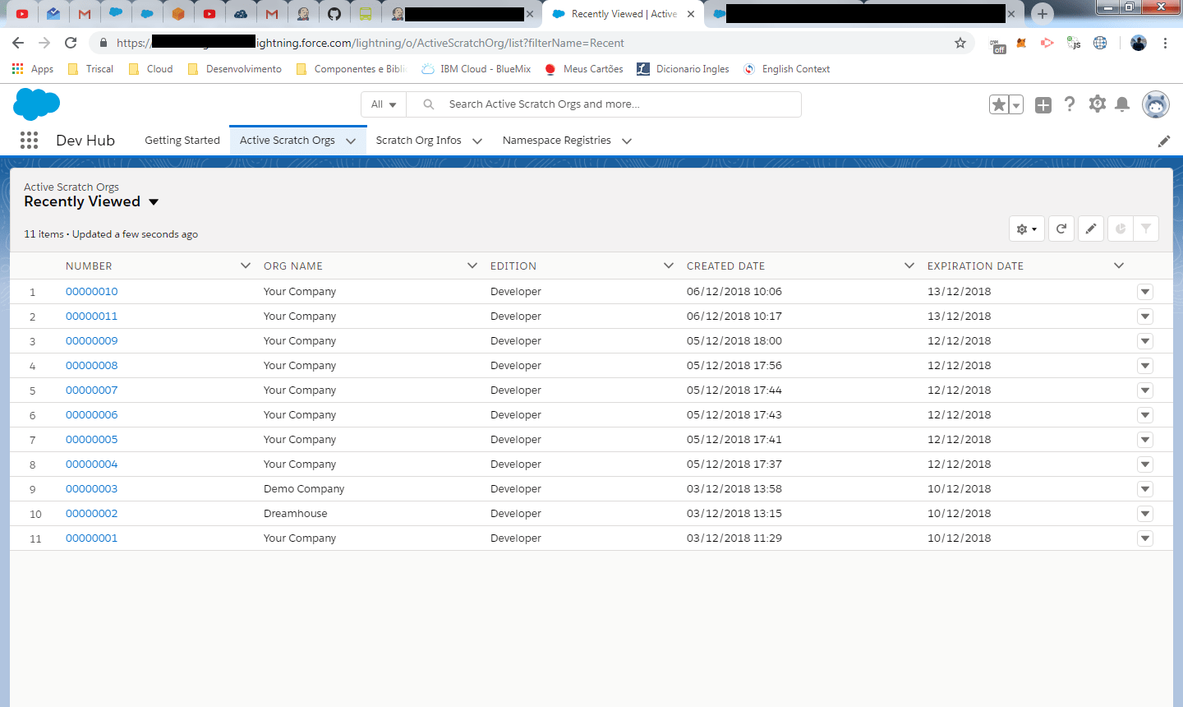
Task: Open EDITION column actions chevron
Action: [x=669, y=266]
